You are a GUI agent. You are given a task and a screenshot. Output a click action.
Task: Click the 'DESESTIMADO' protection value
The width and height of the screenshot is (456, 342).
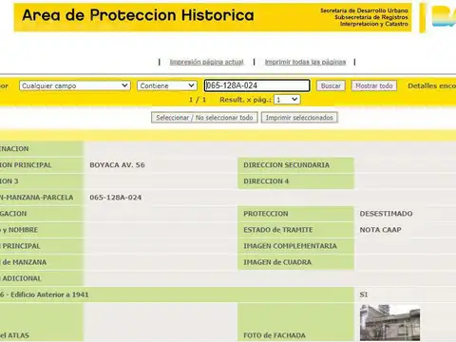click(386, 214)
